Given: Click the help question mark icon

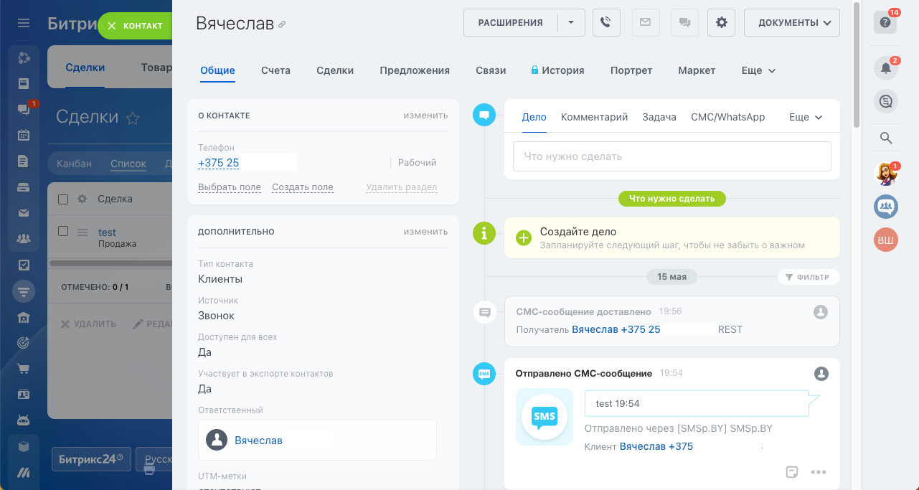Looking at the screenshot, I should [x=886, y=22].
